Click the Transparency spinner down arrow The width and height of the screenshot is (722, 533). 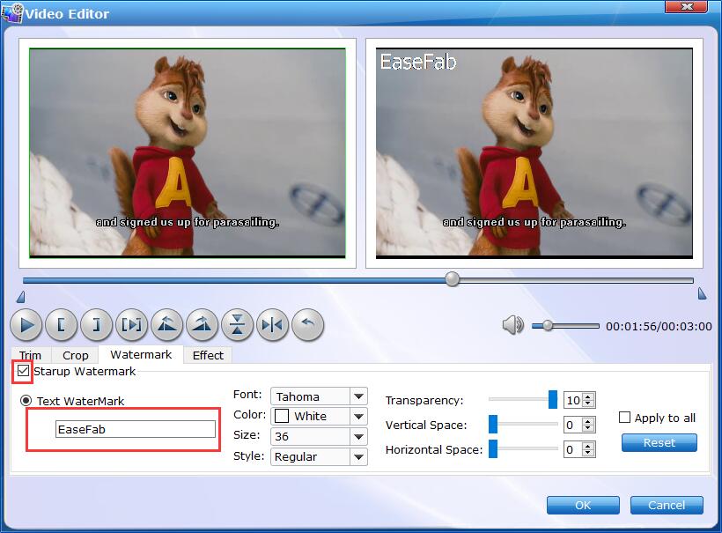[x=588, y=404]
